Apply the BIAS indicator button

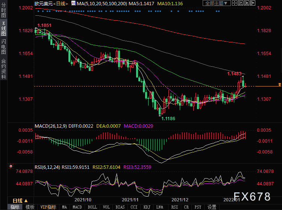[120, 207]
